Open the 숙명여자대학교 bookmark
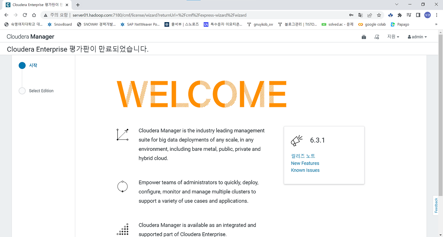 [x=24, y=25]
